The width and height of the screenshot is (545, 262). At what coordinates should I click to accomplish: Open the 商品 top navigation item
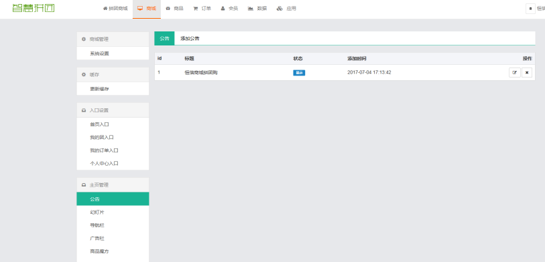[x=174, y=9]
